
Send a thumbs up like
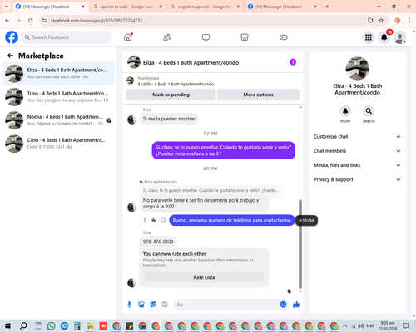pos(296,305)
